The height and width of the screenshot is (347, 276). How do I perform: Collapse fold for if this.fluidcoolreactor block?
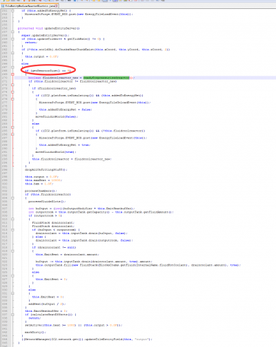pyautogui.click(x=12, y=198)
